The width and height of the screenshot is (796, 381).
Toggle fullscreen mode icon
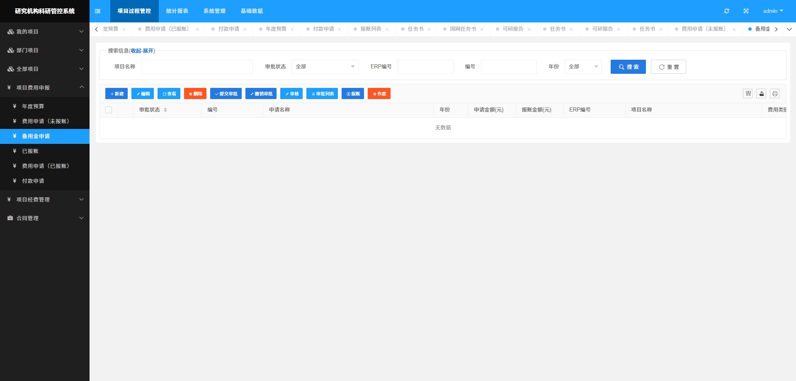(x=746, y=11)
